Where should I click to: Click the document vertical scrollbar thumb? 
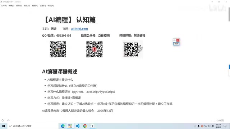tap(229, 14)
